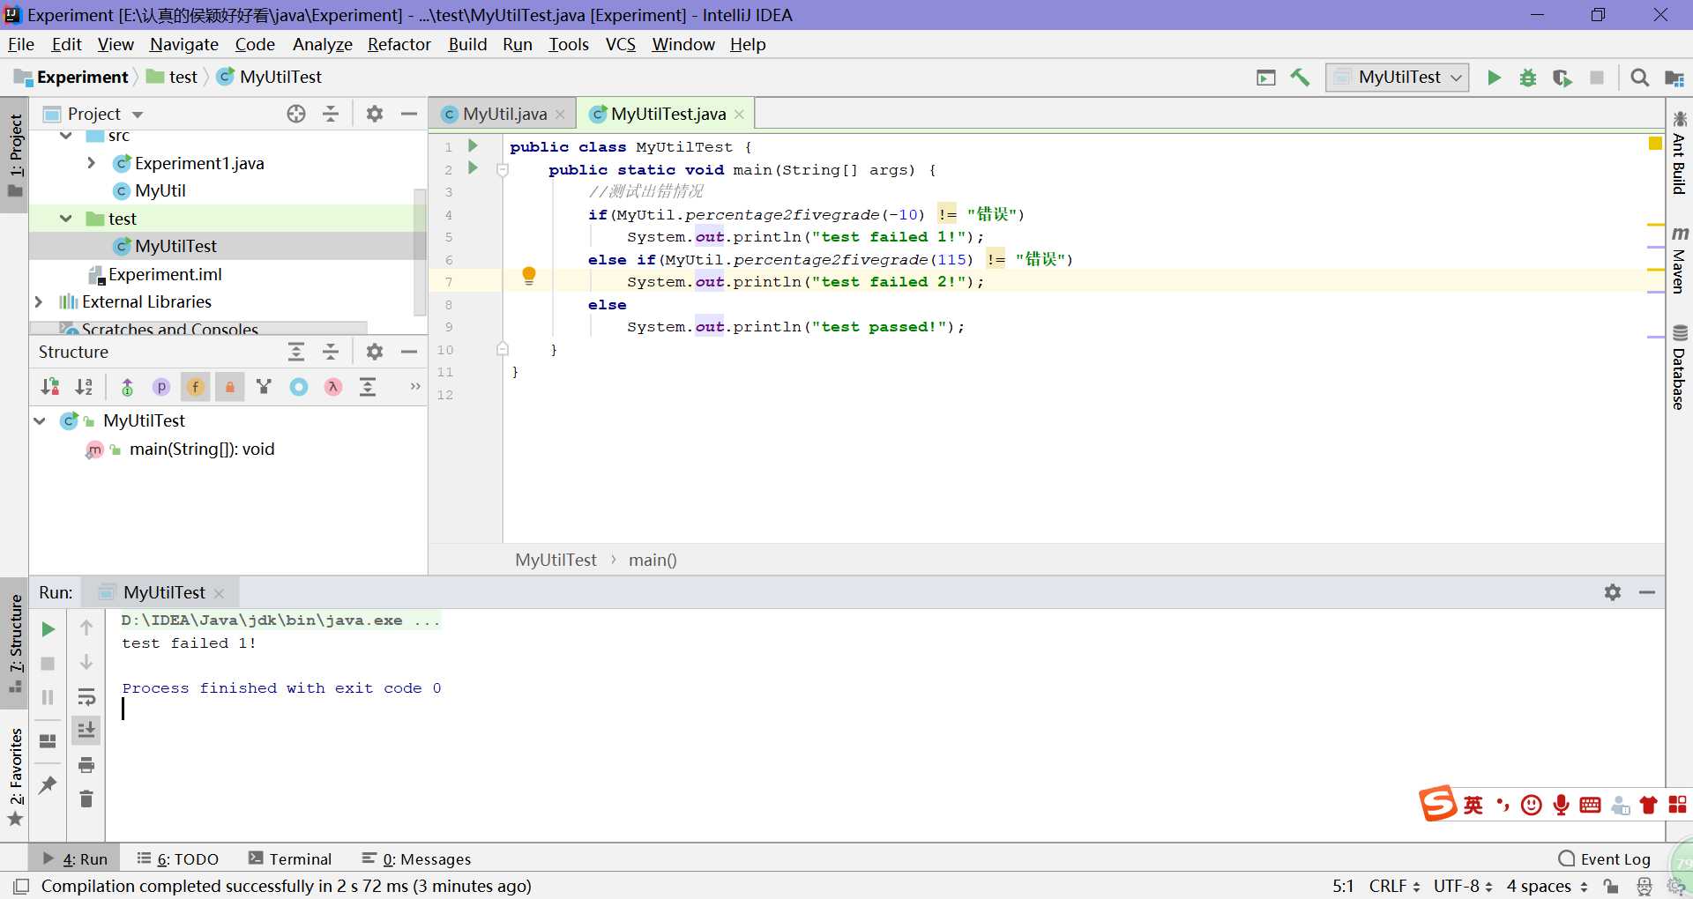
Task: Open the VCS menu
Action: click(620, 44)
